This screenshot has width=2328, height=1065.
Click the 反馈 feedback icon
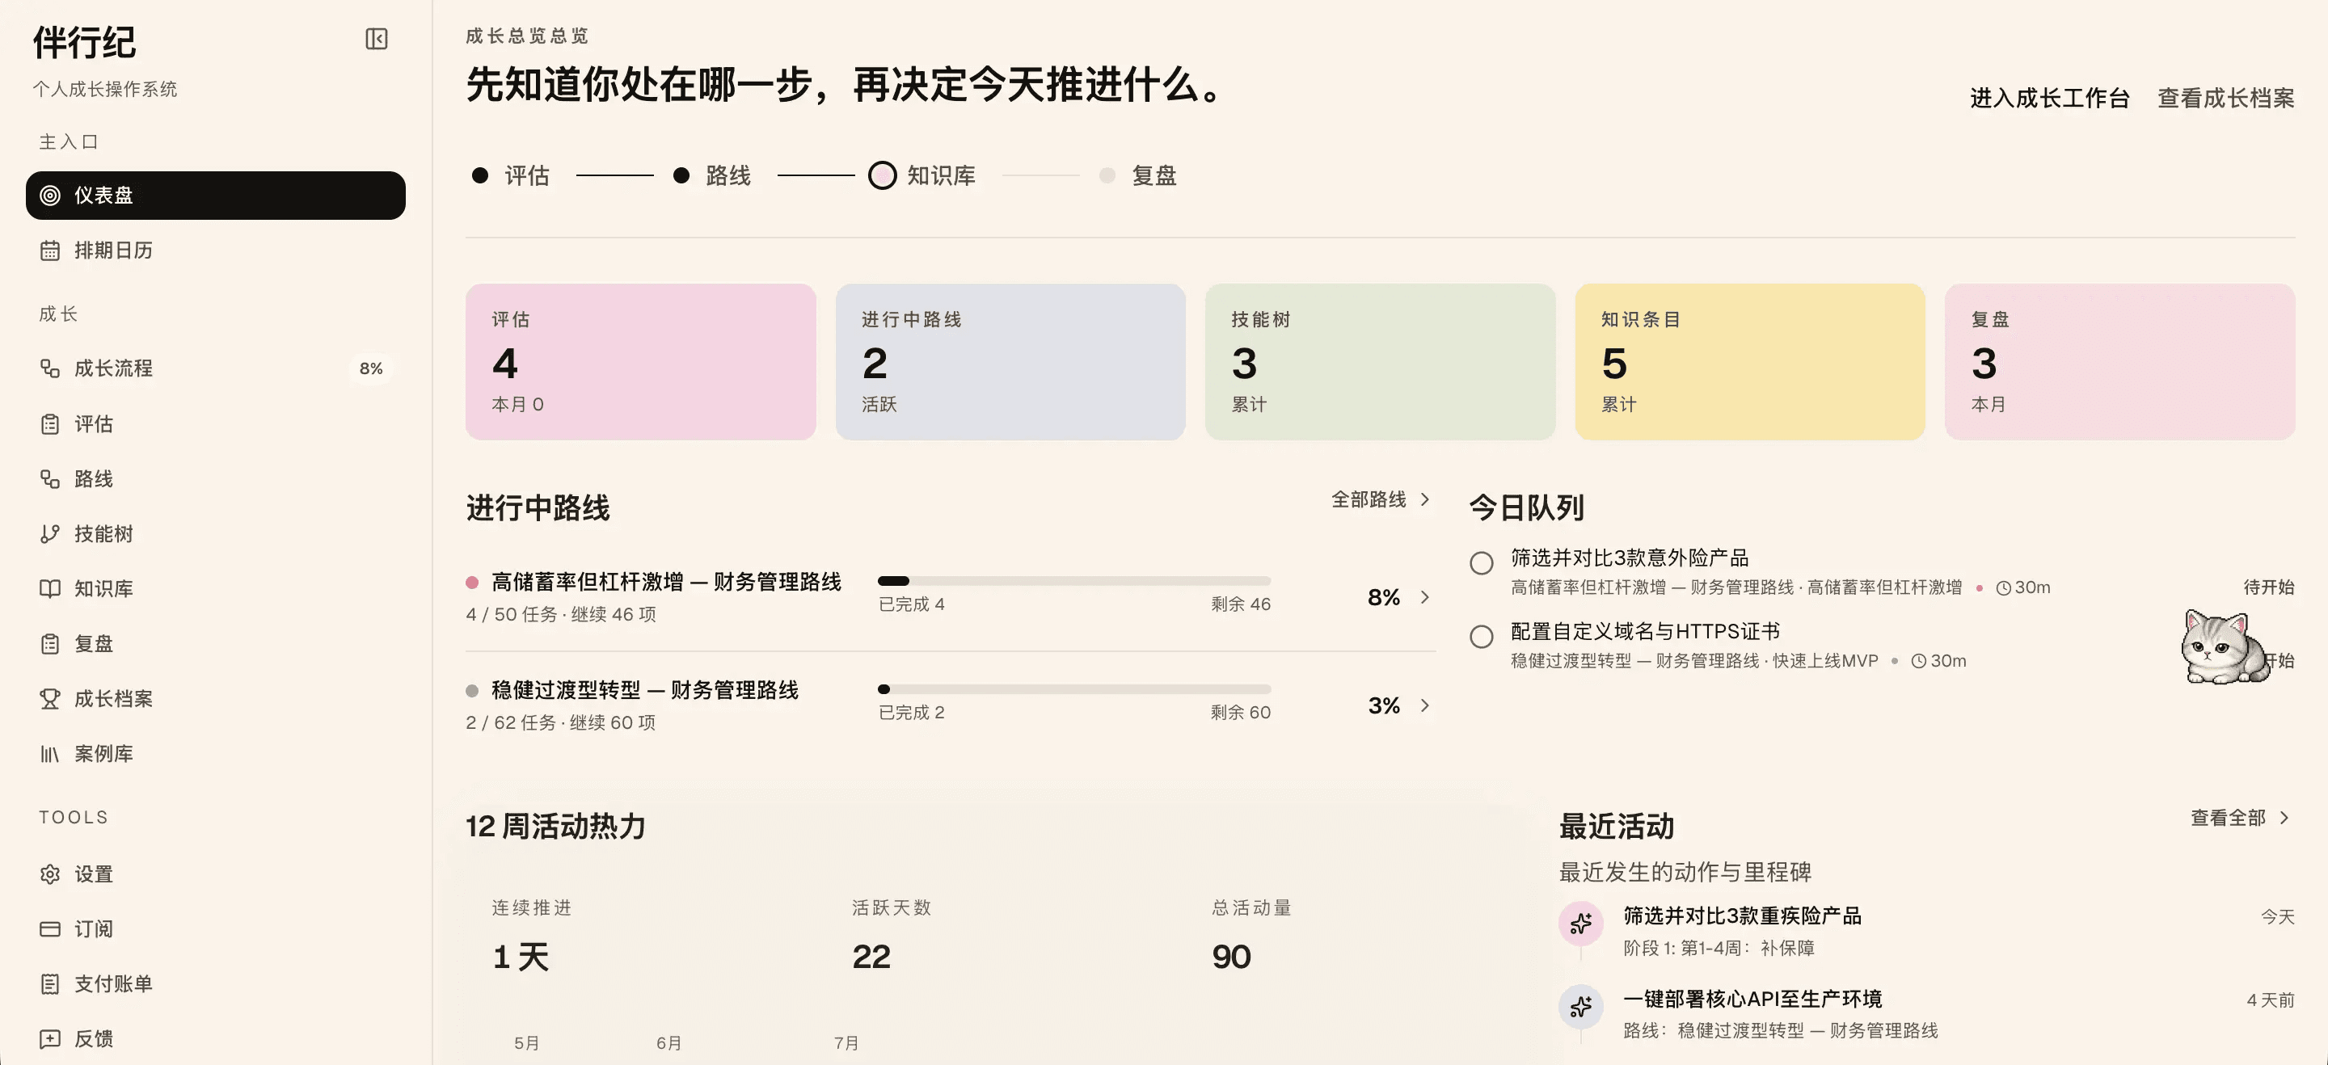coord(51,1040)
